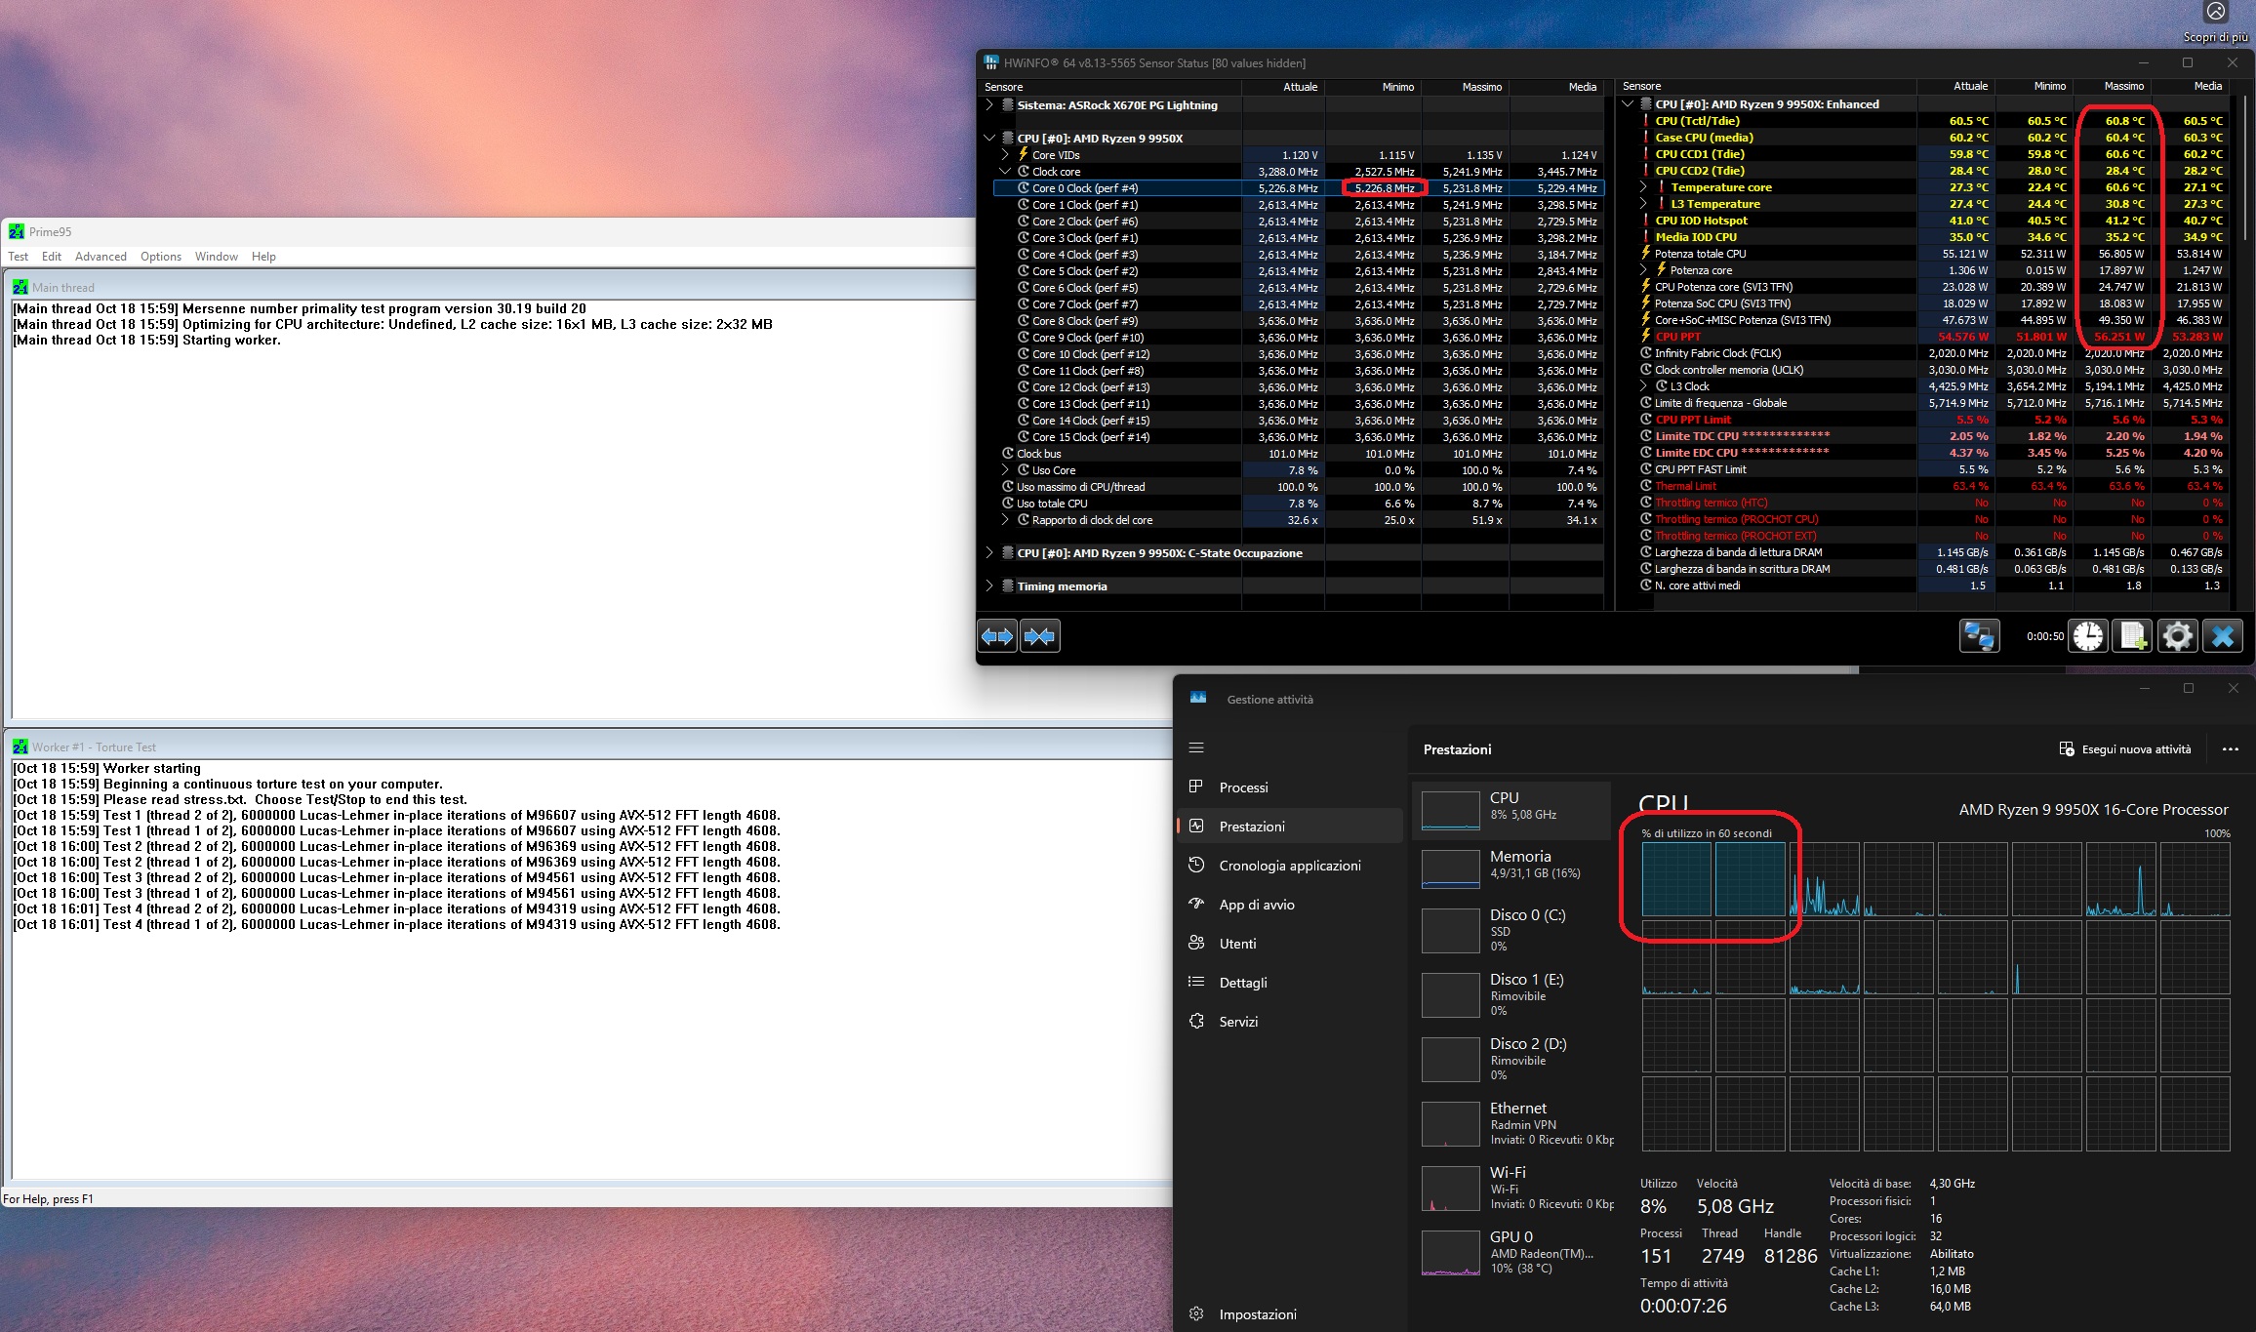Select Disco 0 (C:) performance item
Viewport: 2256px width, 1332px height.
pyautogui.click(x=1511, y=930)
